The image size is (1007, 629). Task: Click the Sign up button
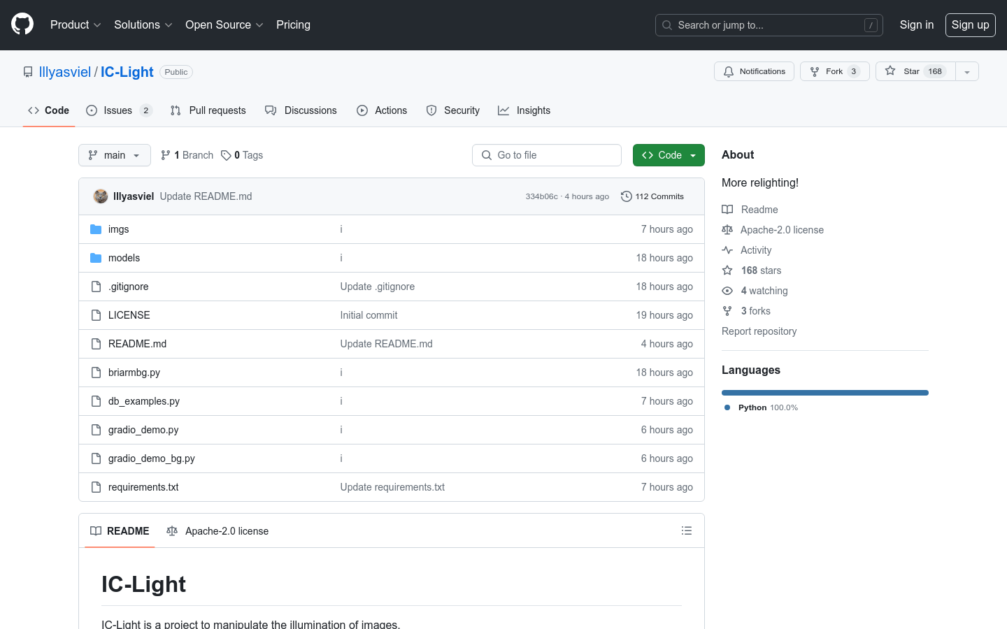[970, 24]
